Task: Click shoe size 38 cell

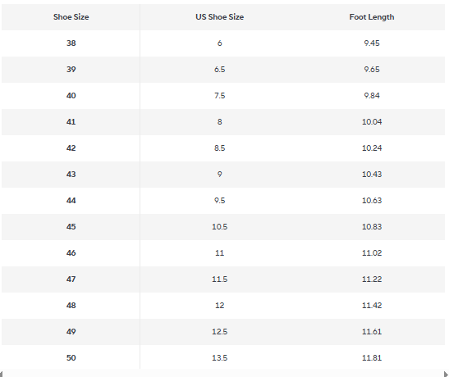Action: click(71, 43)
